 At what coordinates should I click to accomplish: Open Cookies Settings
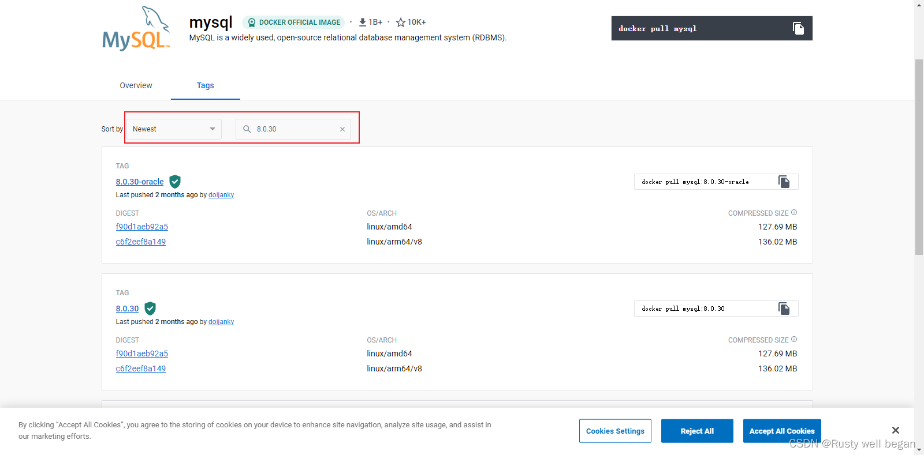[615, 431]
